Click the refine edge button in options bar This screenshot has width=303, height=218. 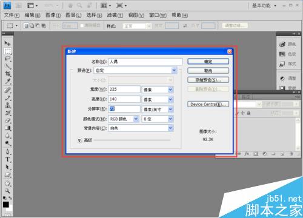pyautogui.click(x=235, y=25)
